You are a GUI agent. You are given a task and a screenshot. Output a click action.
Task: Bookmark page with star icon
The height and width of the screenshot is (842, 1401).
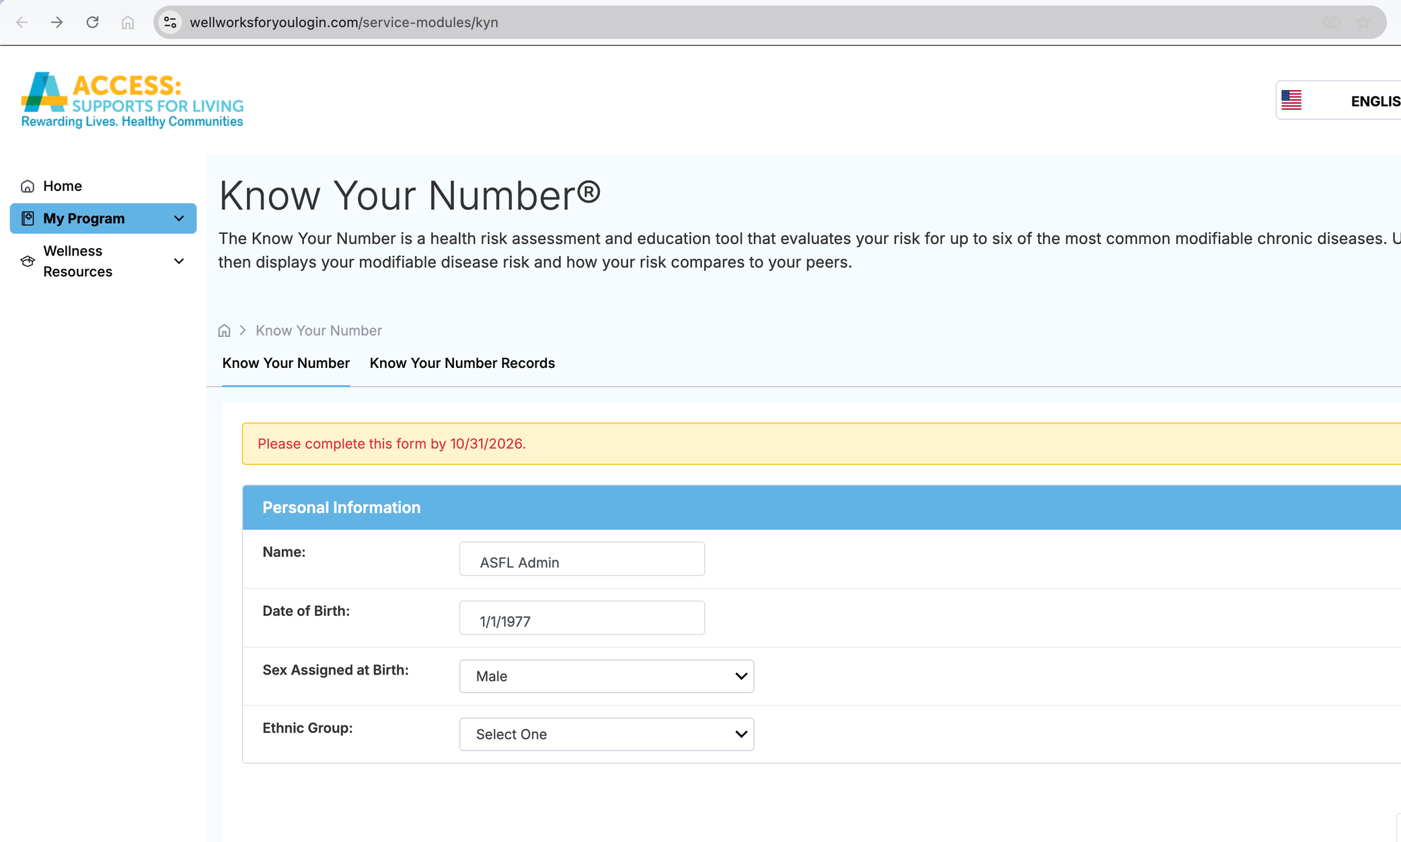point(1363,22)
